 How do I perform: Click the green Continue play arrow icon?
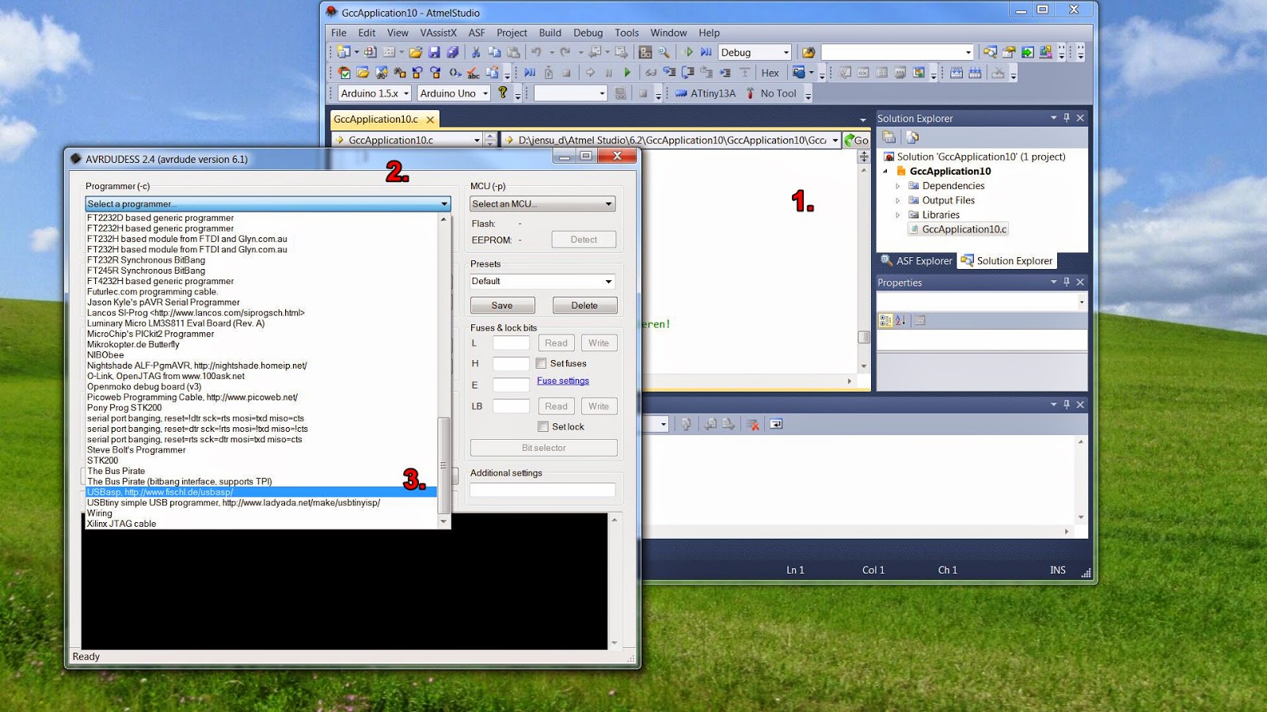[x=627, y=73]
